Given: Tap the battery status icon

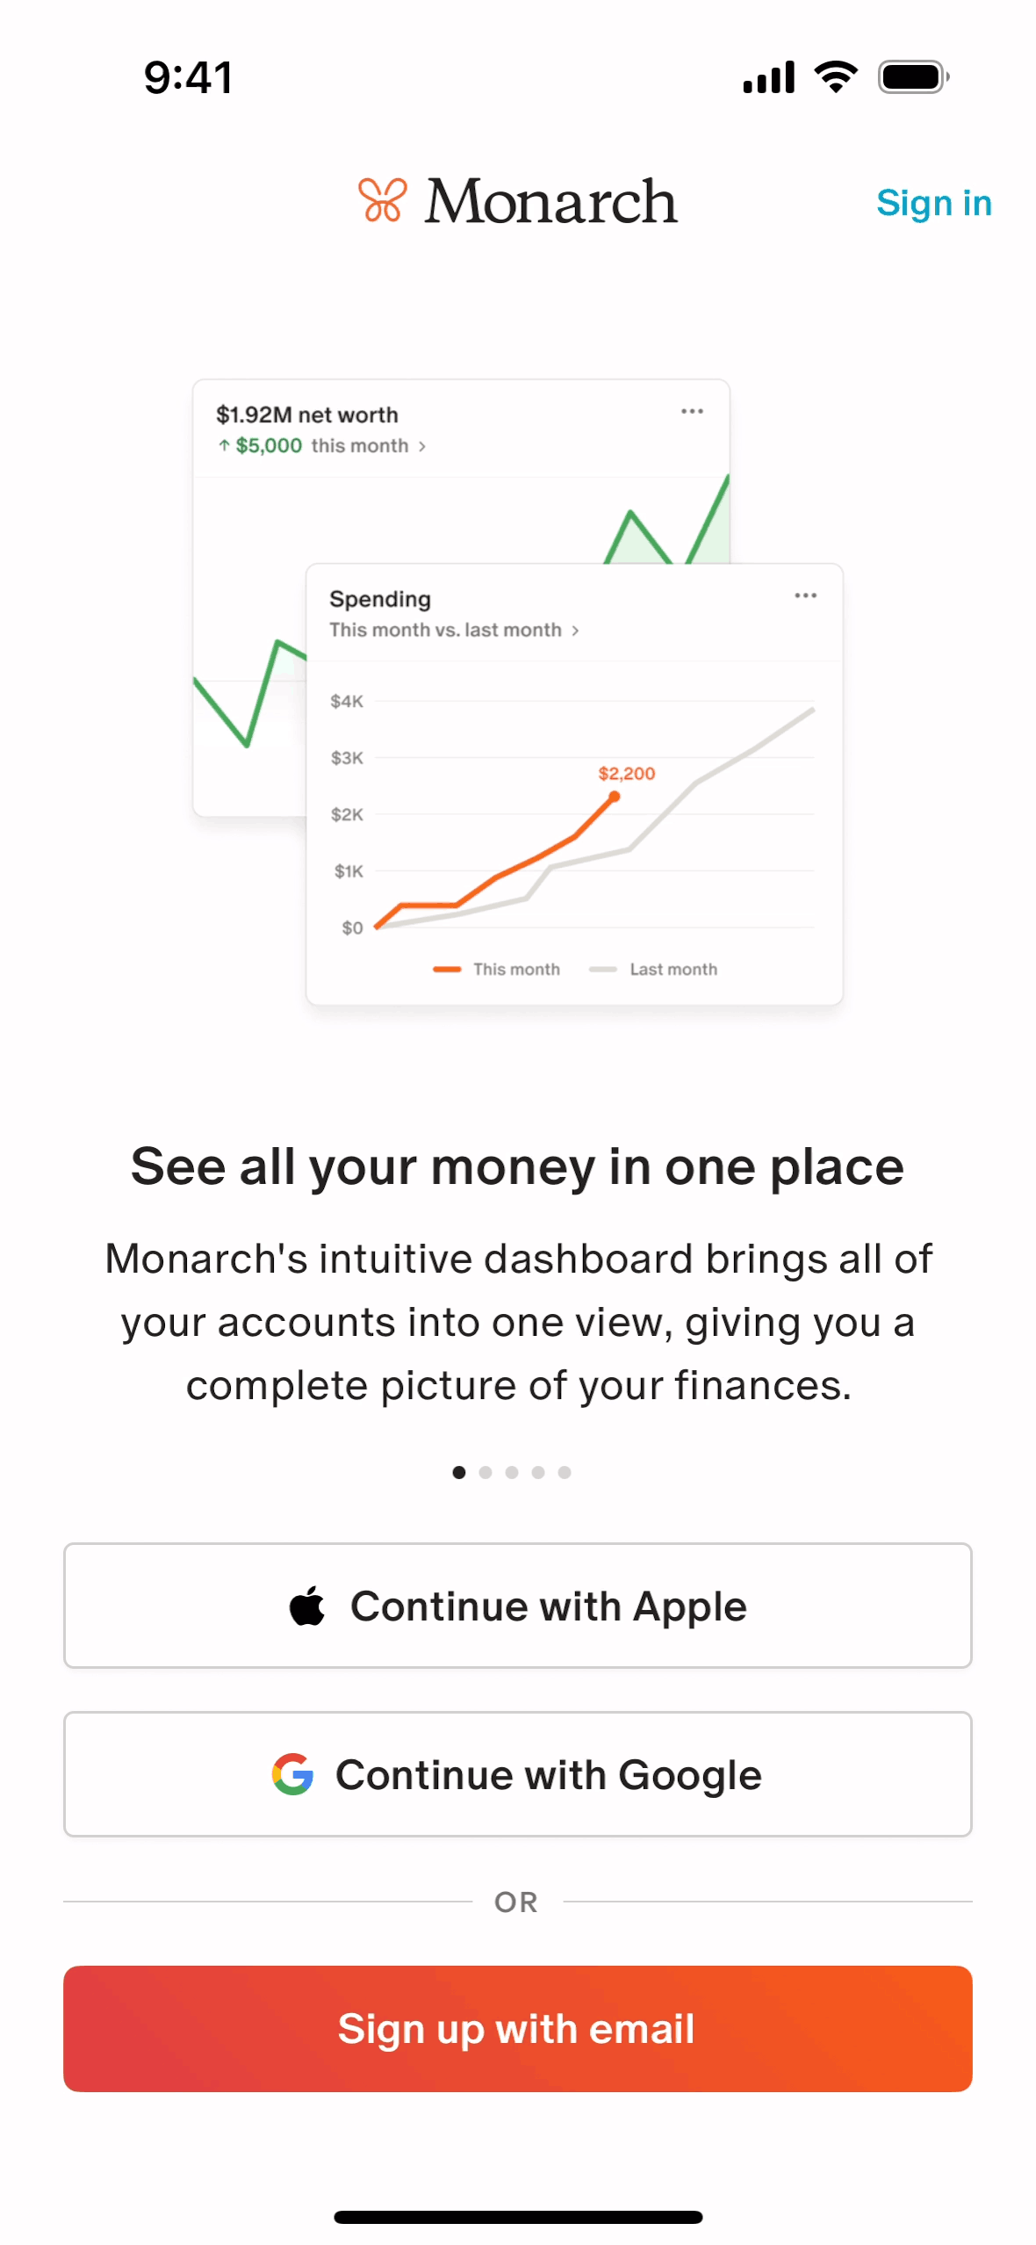Looking at the screenshot, I should 913,77.
